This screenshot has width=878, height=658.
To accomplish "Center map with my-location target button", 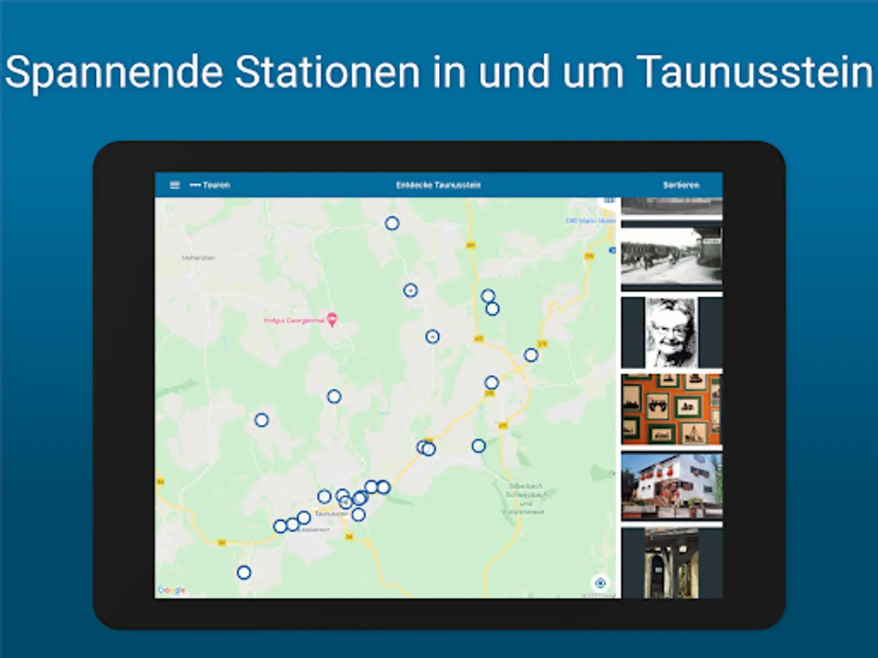I will point(601,583).
